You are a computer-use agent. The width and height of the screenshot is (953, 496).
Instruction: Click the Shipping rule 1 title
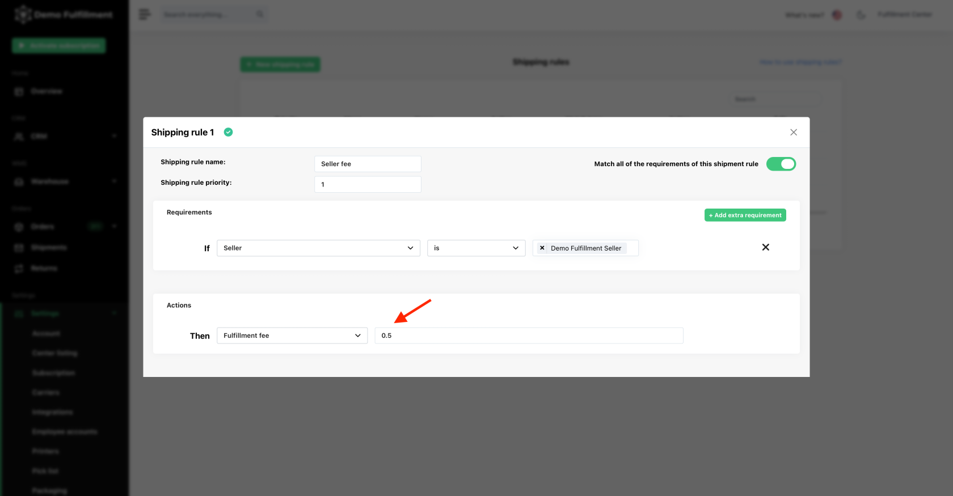[183, 132]
